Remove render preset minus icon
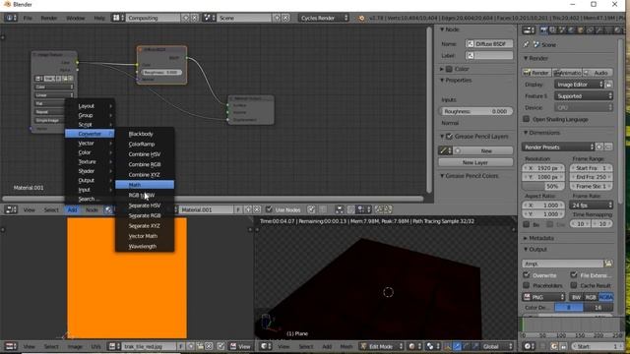Screen dimensions: 630x354 [608, 147]
